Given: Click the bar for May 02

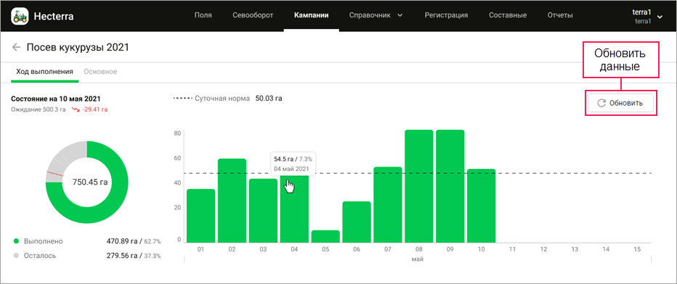Looking at the screenshot, I should (x=232, y=201).
